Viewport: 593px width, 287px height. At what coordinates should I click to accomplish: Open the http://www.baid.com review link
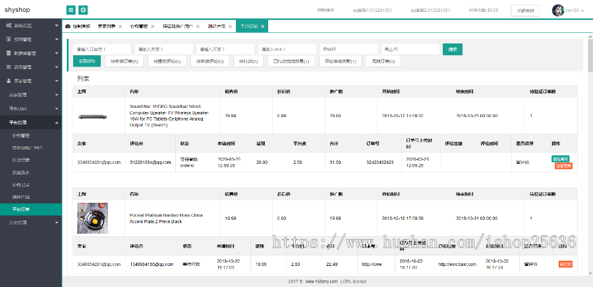[x=457, y=265]
